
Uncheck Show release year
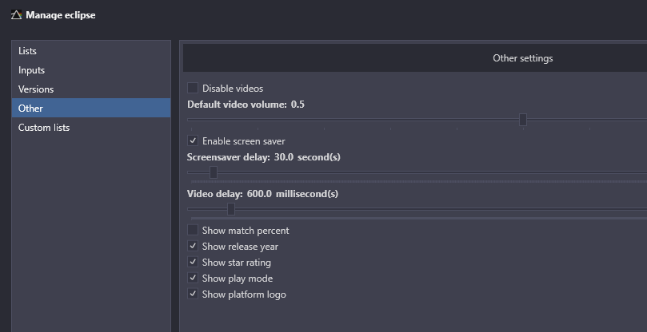click(x=193, y=247)
